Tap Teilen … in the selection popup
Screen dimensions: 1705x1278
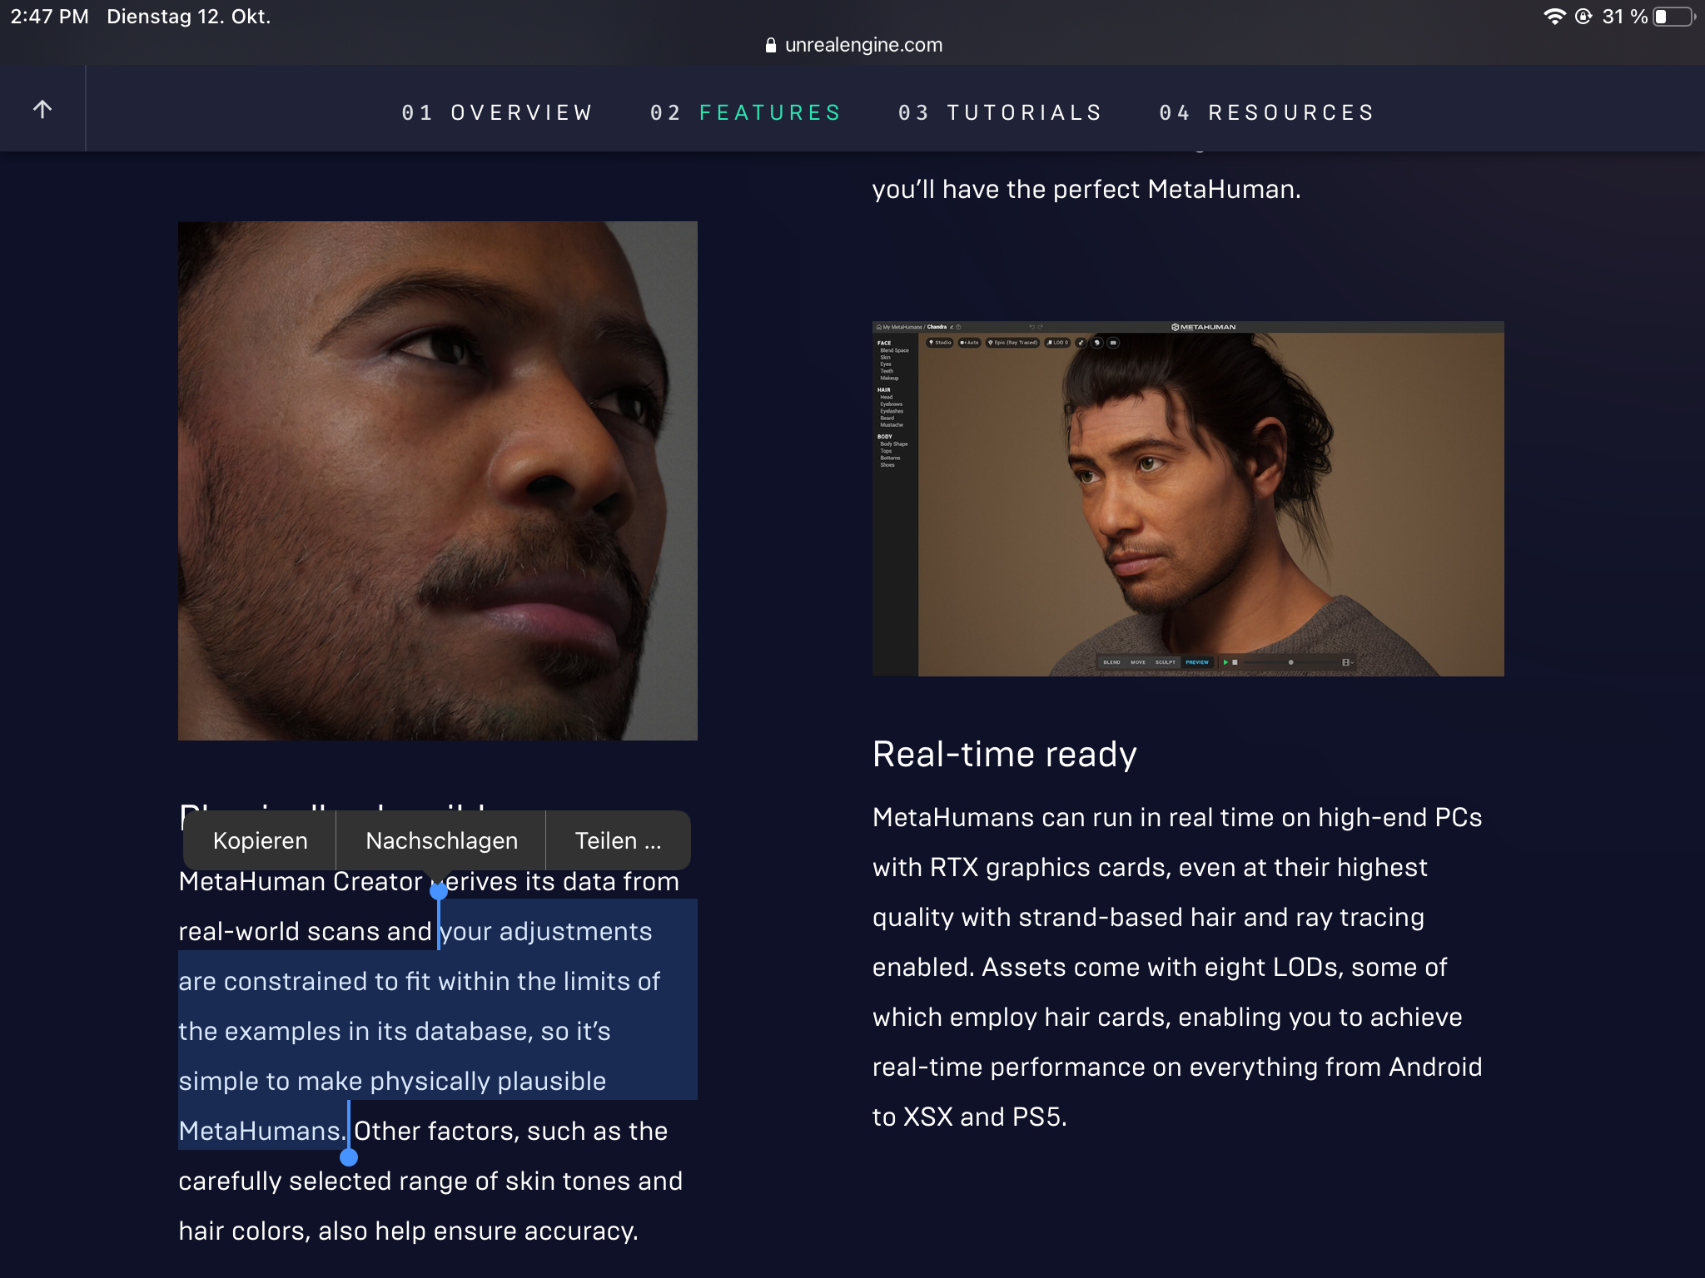point(618,840)
